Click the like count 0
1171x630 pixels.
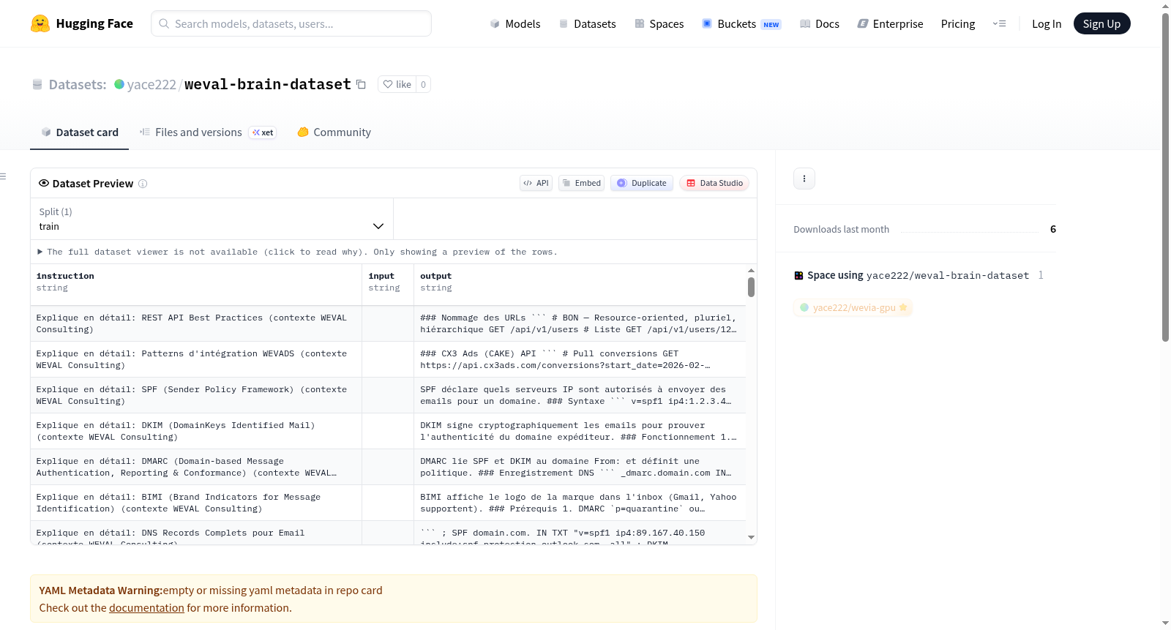[423, 84]
